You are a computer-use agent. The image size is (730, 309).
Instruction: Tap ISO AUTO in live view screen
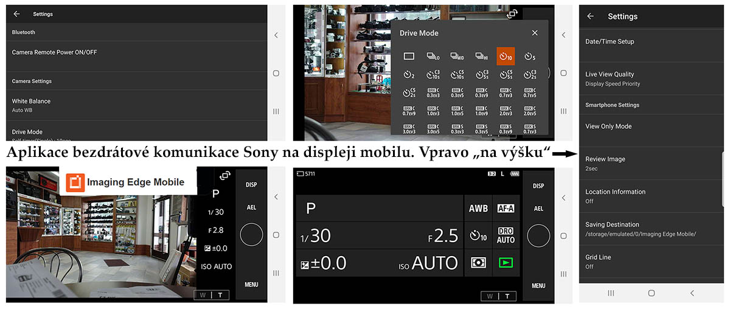pyautogui.click(x=216, y=266)
